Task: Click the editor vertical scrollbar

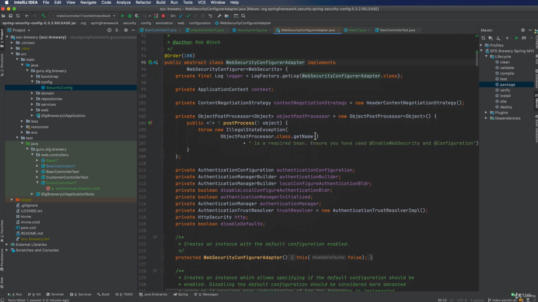Action: point(477,59)
